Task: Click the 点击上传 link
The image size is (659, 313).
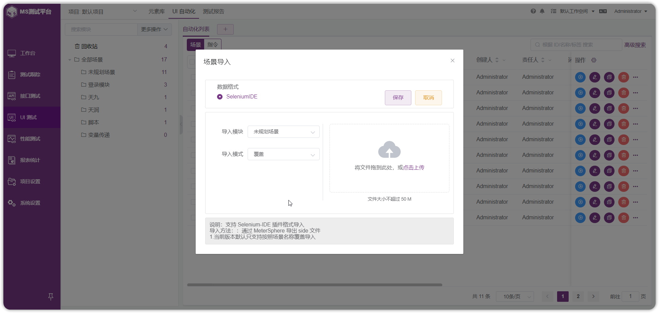Action: (414, 168)
